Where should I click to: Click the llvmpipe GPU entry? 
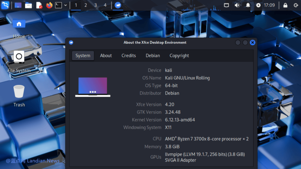click(x=205, y=154)
